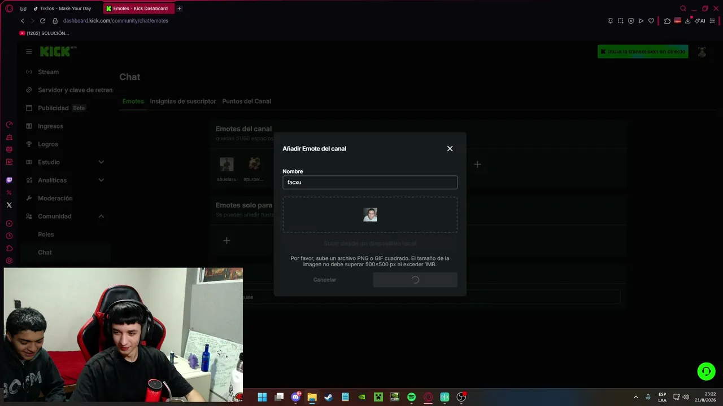Expand the Estudio section chevron

(101, 162)
